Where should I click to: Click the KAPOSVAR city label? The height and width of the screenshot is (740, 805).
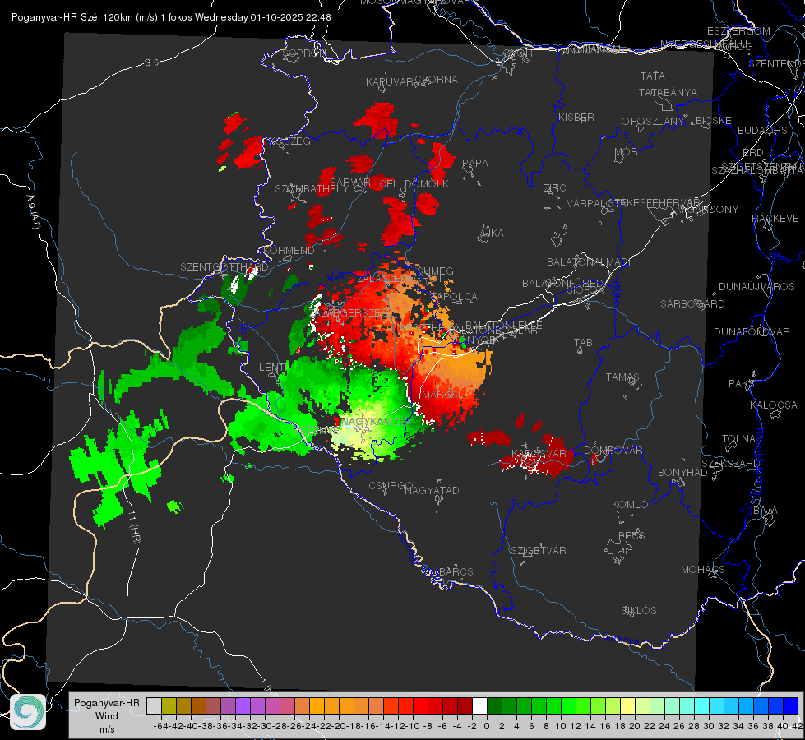[539, 453]
